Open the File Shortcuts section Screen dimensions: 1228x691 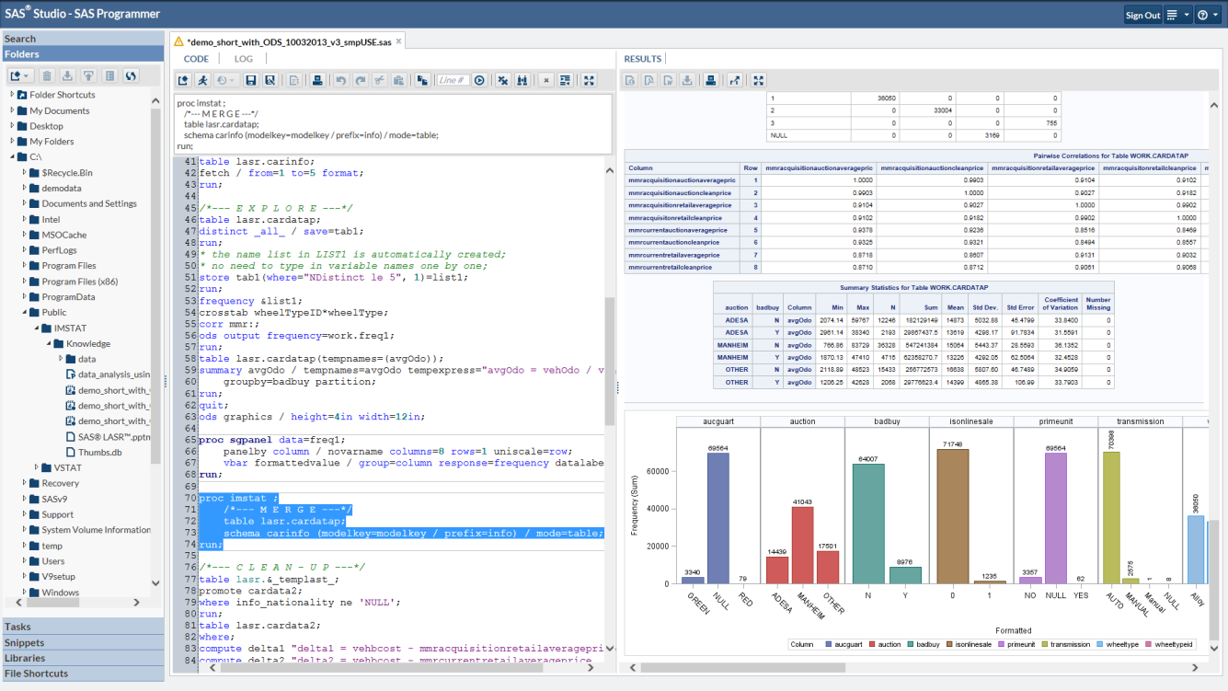click(x=82, y=674)
